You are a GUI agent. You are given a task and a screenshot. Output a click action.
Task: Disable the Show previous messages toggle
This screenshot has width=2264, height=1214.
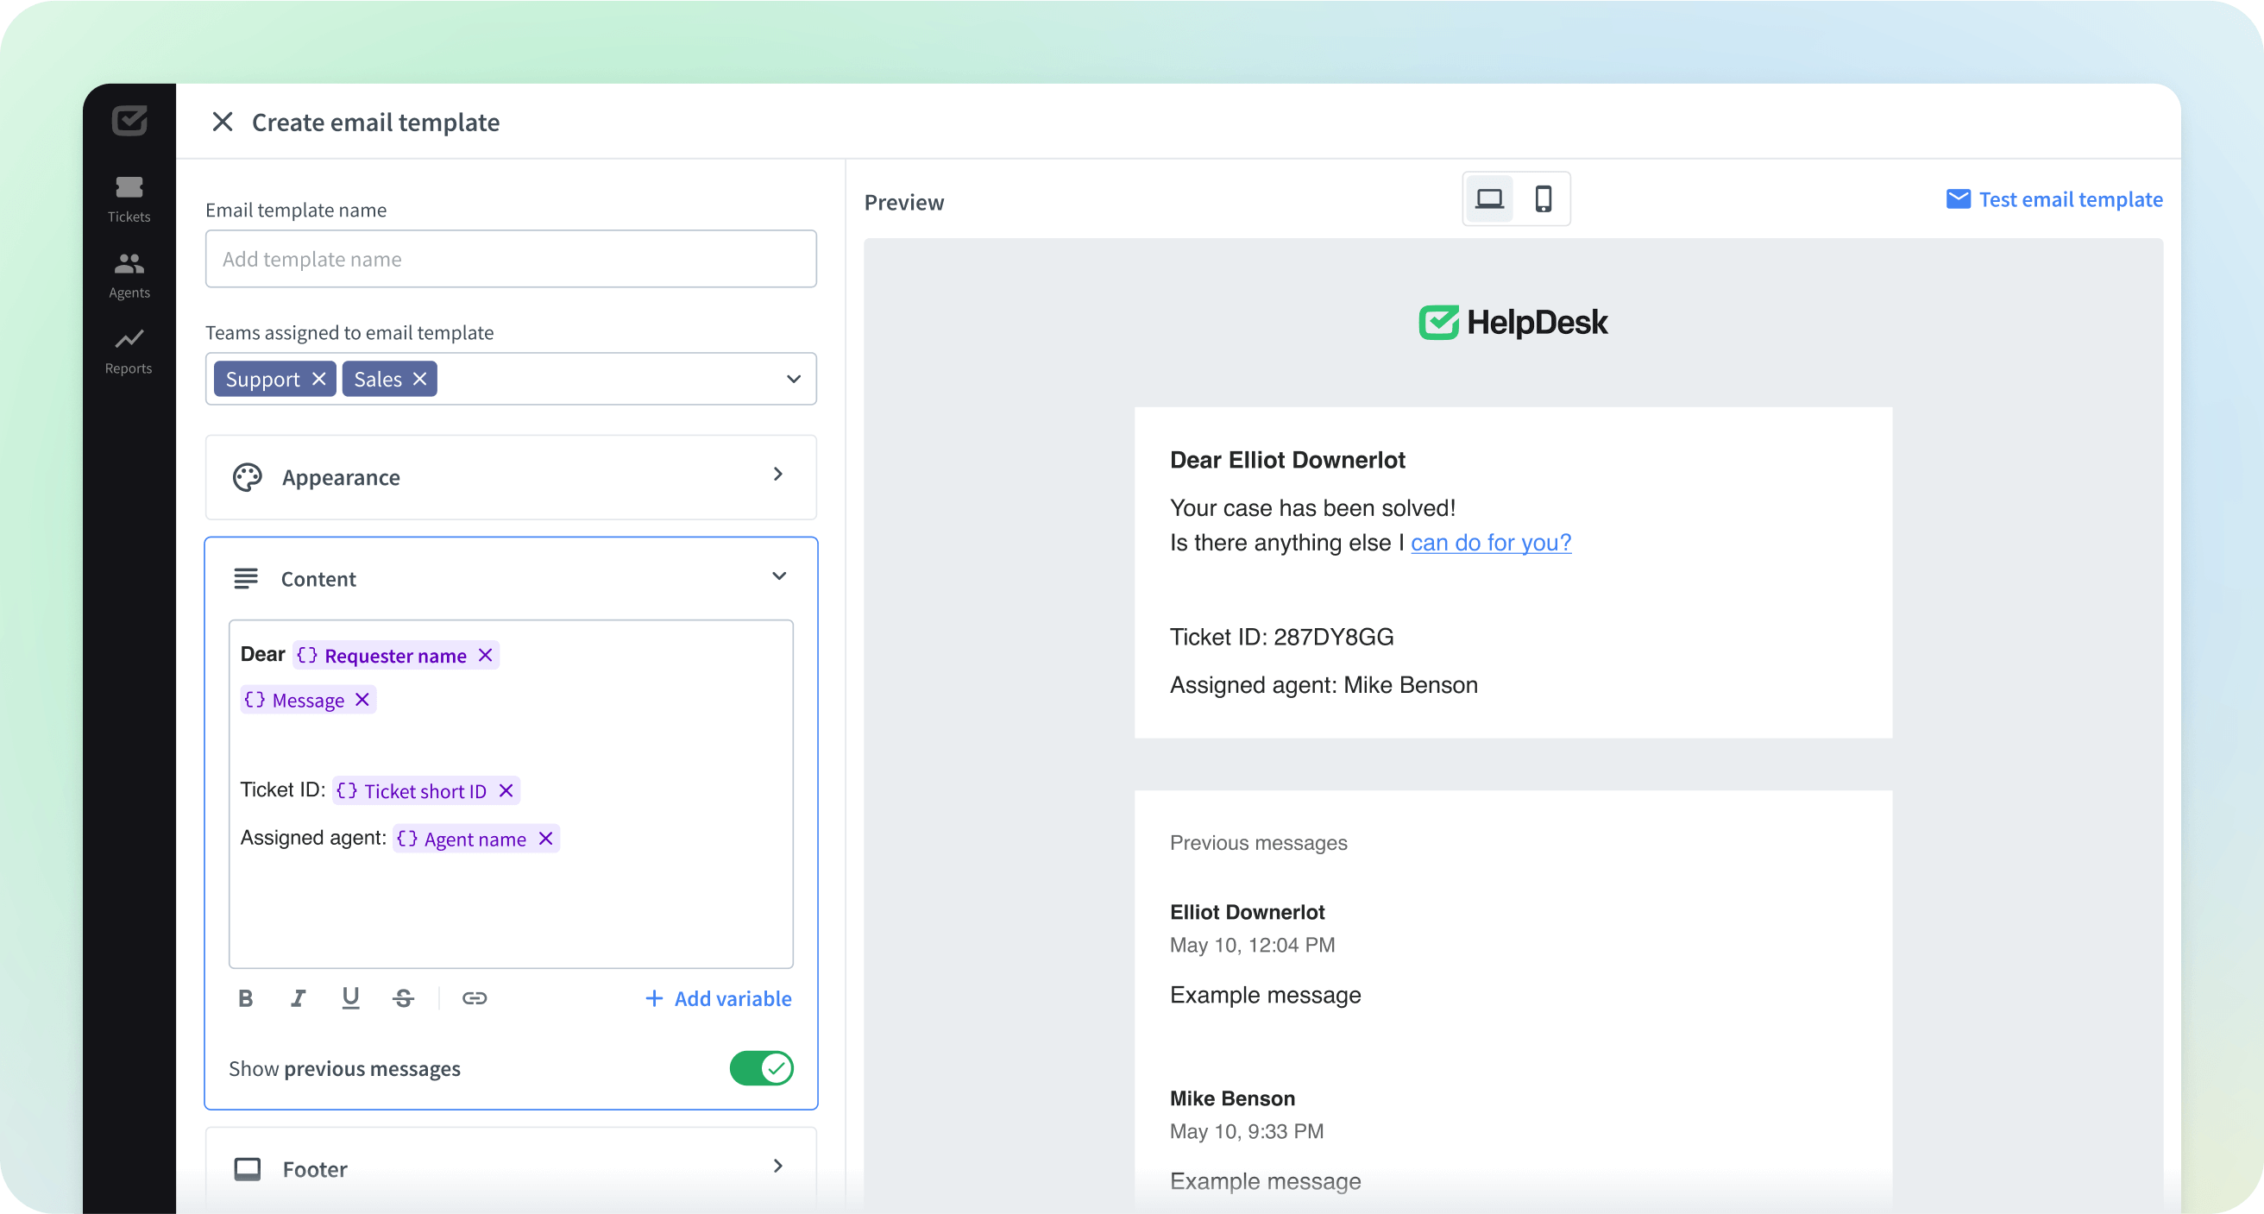coord(761,1068)
